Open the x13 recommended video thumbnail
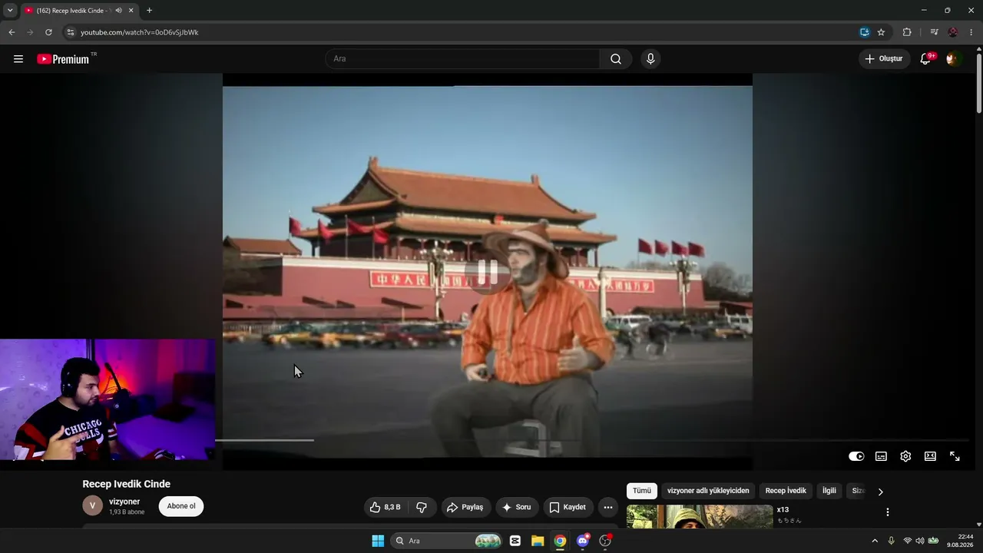 coord(700,517)
